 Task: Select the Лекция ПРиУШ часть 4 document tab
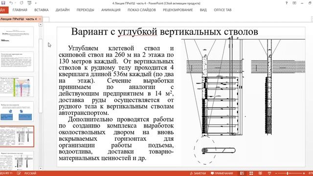click(x=19, y=19)
